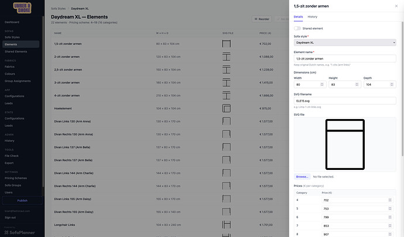
Task: Click the Browse file button
Action: coord(302,177)
